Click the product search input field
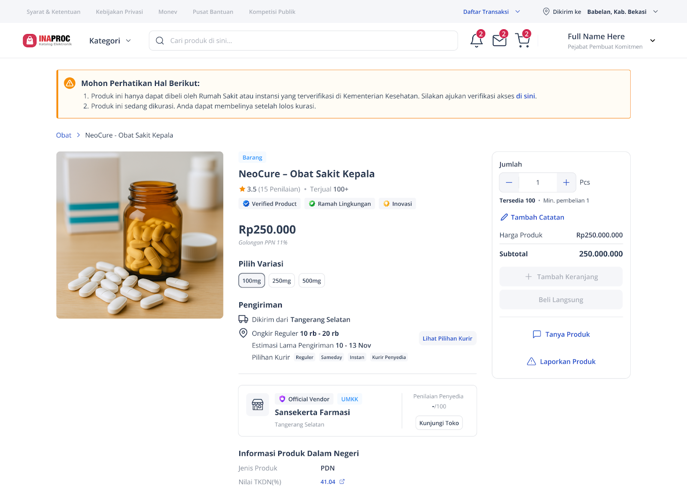 pyautogui.click(x=303, y=40)
